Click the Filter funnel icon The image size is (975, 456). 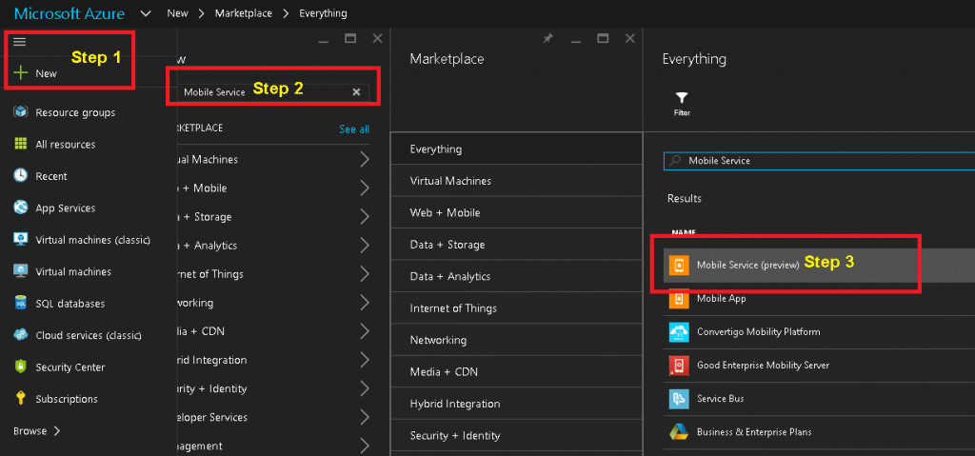(x=682, y=98)
